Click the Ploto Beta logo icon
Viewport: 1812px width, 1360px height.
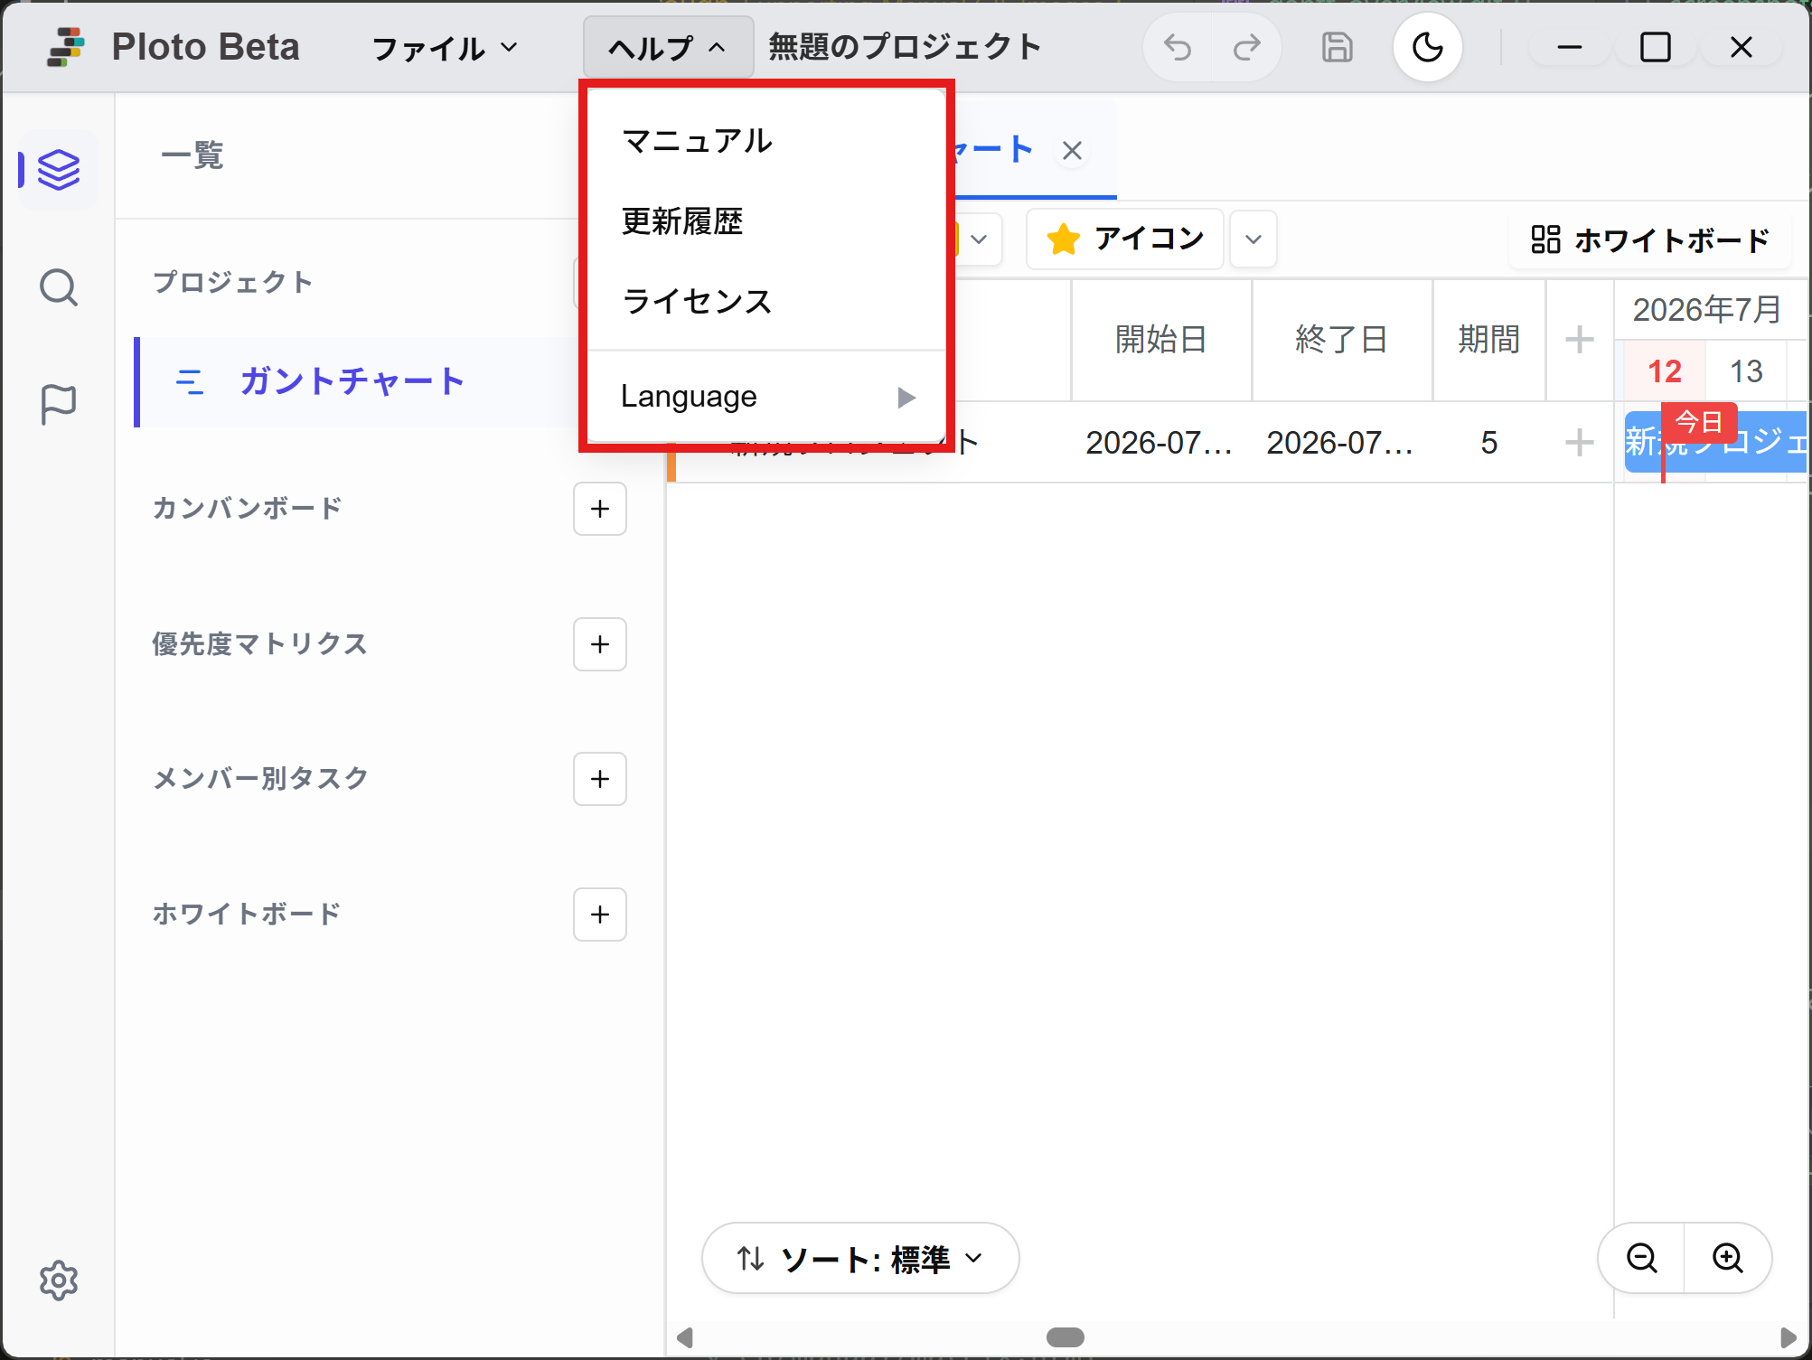[66, 47]
